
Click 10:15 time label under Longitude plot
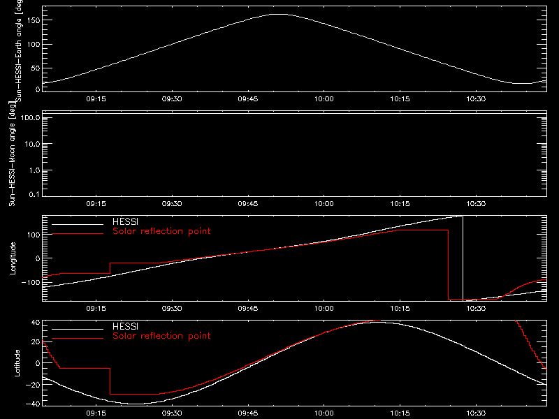pos(400,309)
